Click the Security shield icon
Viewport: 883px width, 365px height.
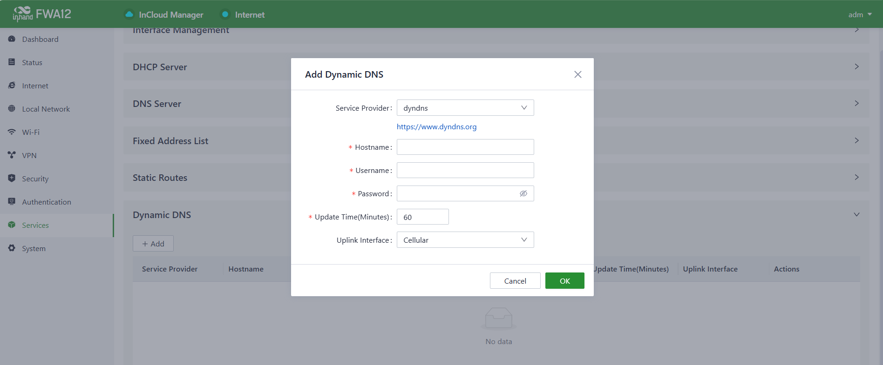click(x=12, y=179)
